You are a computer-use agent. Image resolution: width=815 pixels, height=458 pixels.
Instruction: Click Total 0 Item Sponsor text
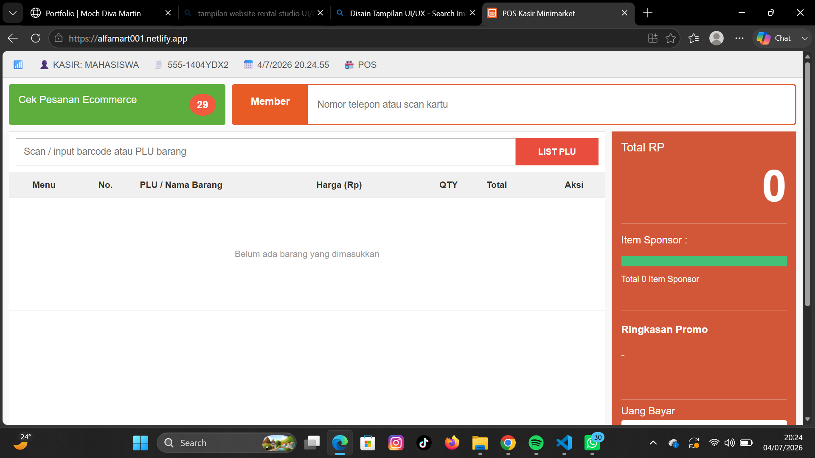click(660, 279)
